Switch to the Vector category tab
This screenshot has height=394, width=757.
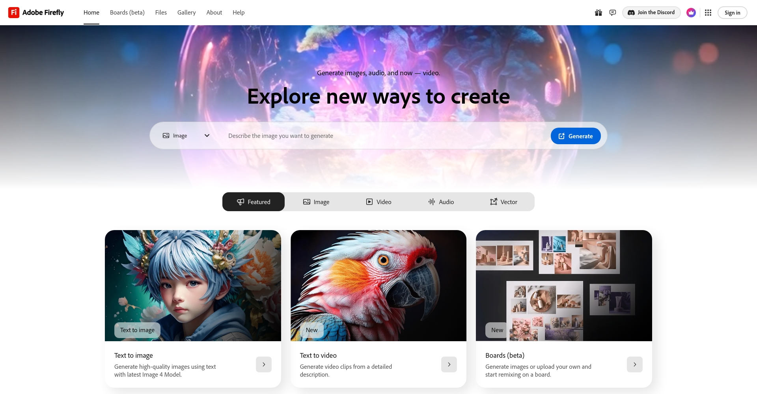(503, 202)
